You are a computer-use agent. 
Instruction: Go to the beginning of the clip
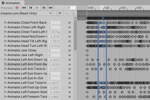click(x=24, y=8)
